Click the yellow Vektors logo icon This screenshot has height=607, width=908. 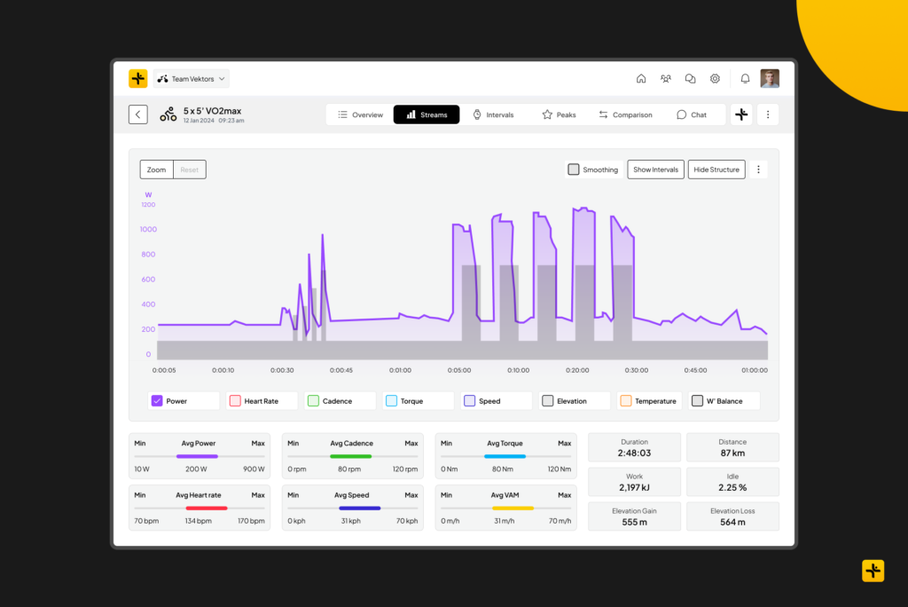click(x=138, y=79)
